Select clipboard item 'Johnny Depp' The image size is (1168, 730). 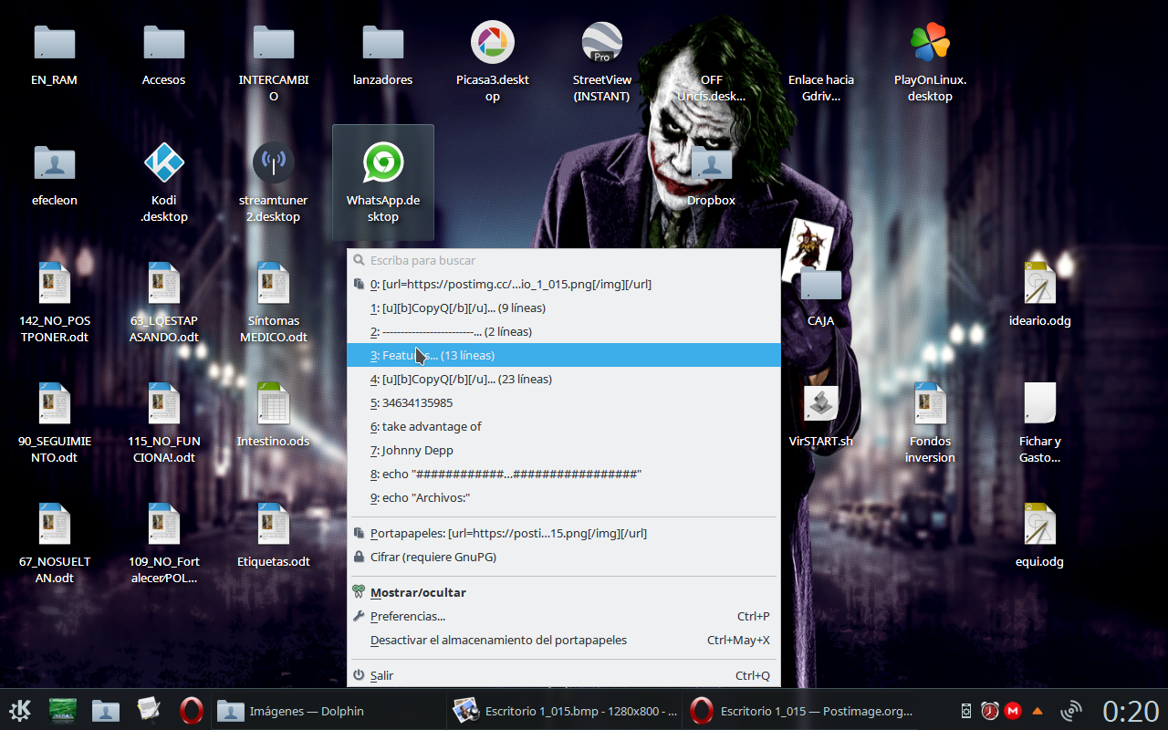pyautogui.click(x=564, y=450)
